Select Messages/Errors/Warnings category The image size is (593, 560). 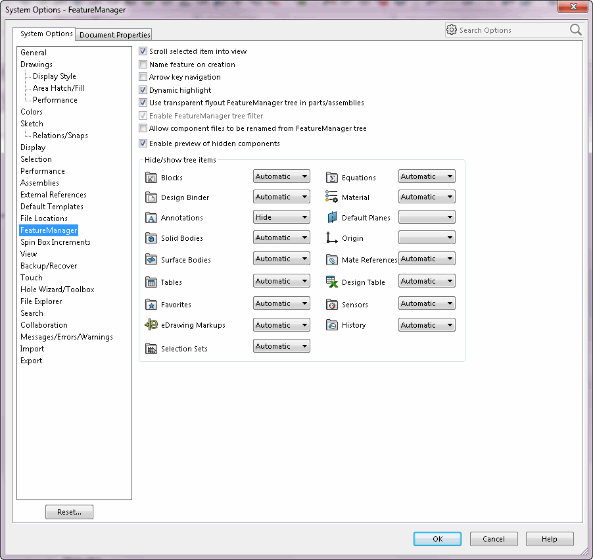coord(66,337)
